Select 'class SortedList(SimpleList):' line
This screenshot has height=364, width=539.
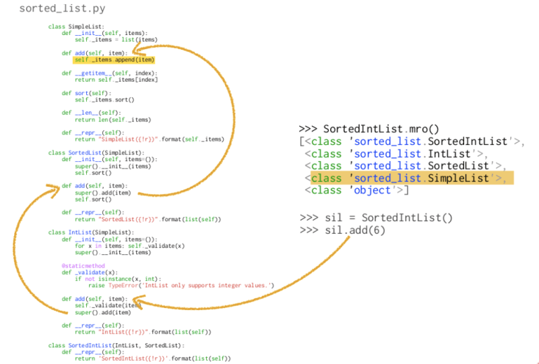tap(96, 153)
